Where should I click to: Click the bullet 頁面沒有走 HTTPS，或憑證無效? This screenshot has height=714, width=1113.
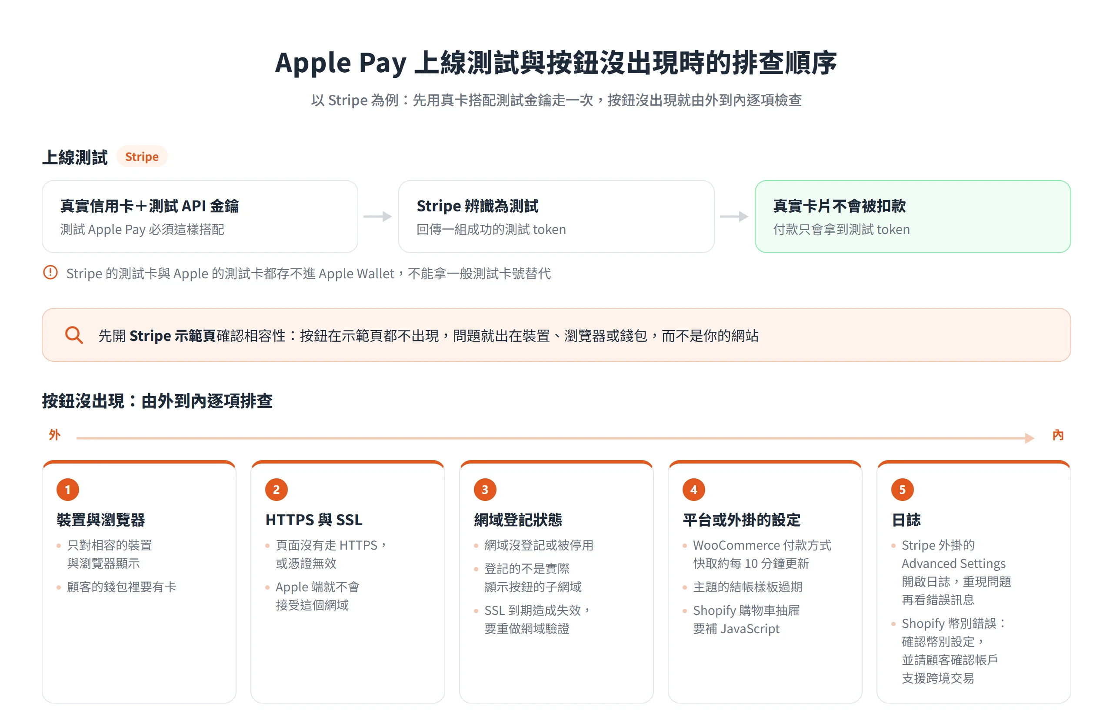pyautogui.click(x=330, y=554)
